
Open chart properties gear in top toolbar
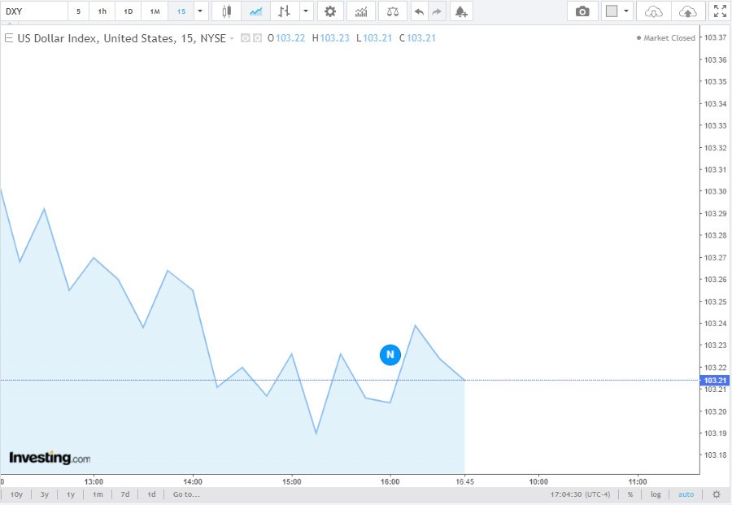click(329, 11)
